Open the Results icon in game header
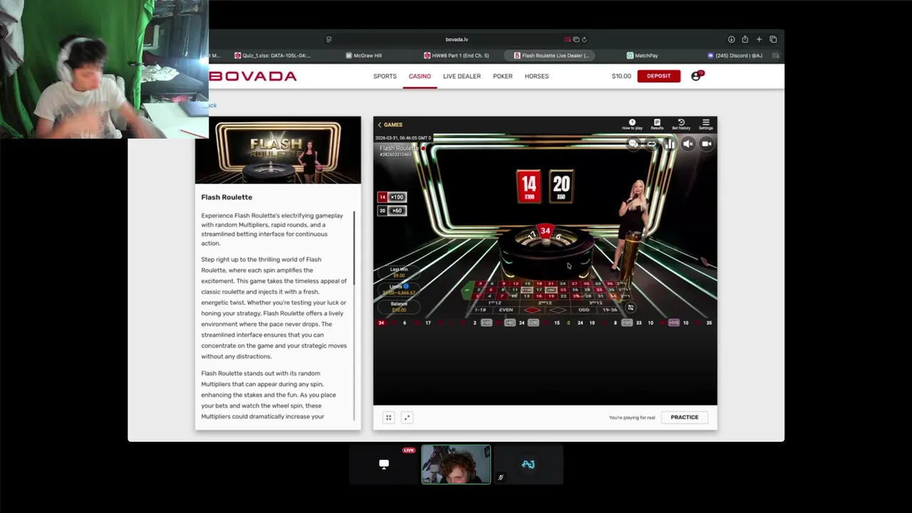The image size is (912, 513). point(657,124)
